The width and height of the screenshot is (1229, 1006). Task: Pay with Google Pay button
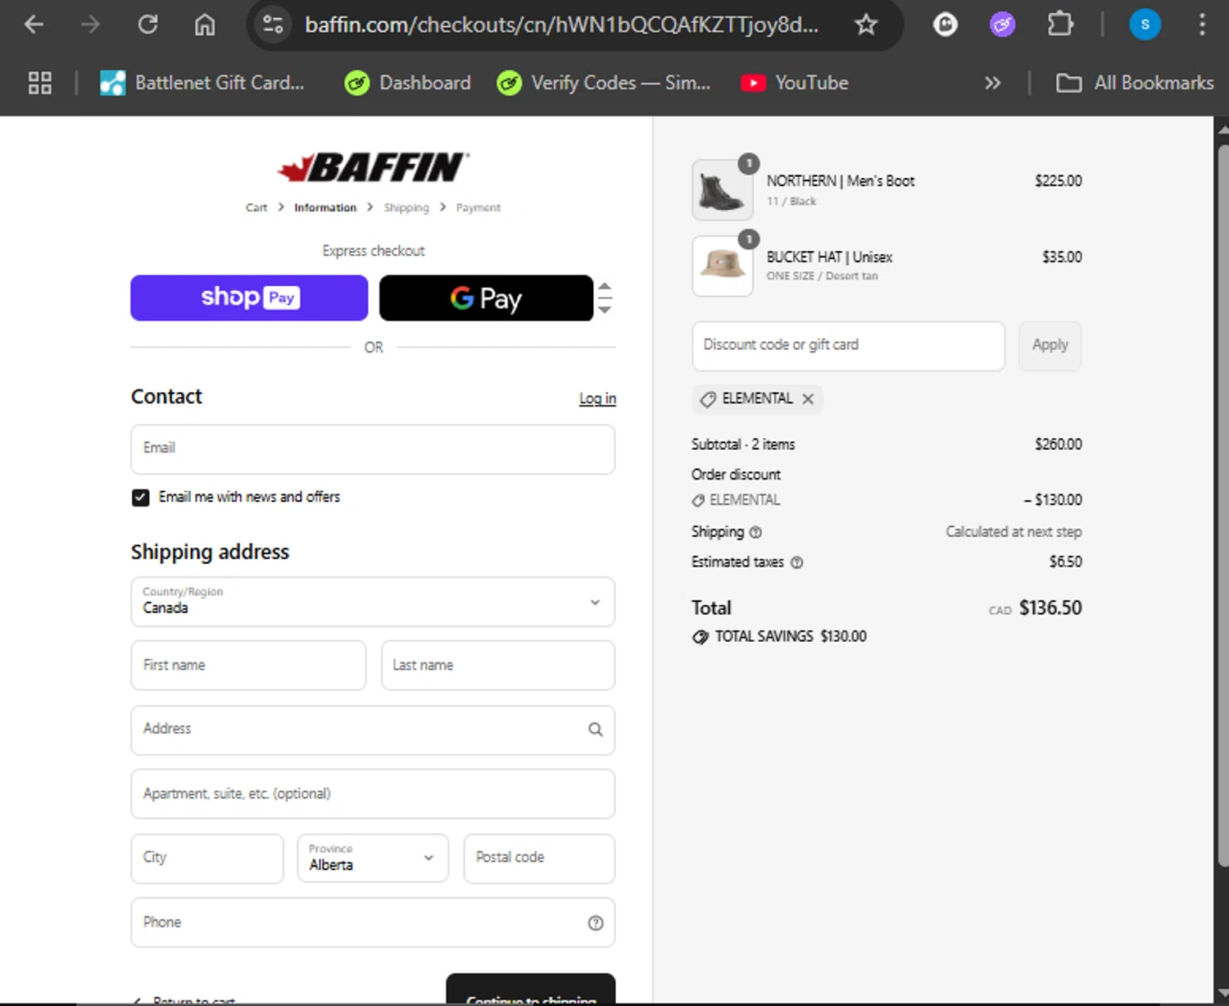(x=486, y=298)
